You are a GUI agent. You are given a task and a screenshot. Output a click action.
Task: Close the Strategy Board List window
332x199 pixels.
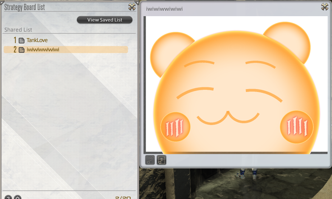pyautogui.click(x=132, y=7)
